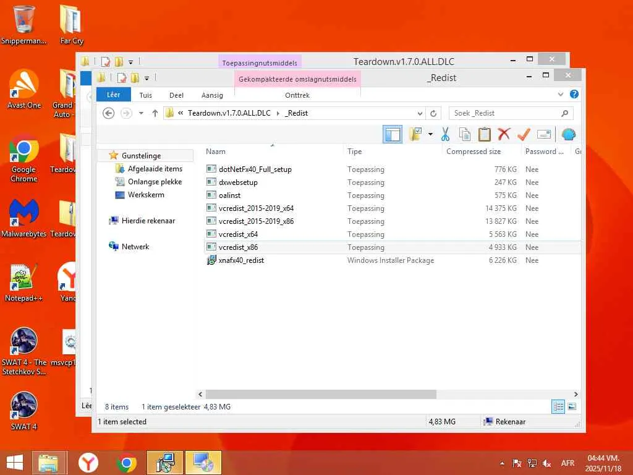Select Toepassingnutsmiddels tab in Teardown window
This screenshot has height=475, width=633.
260,62
